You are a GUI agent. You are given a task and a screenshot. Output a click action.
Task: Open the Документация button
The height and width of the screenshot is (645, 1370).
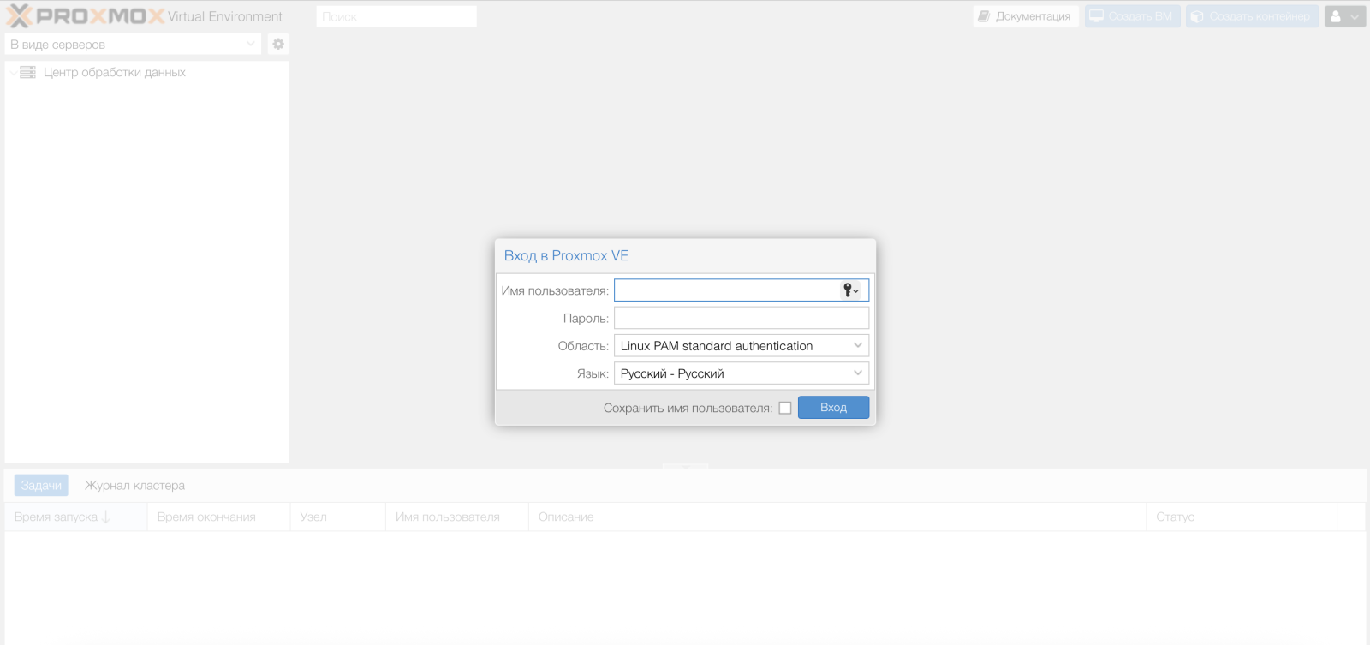pyautogui.click(x=1026, y=16)
